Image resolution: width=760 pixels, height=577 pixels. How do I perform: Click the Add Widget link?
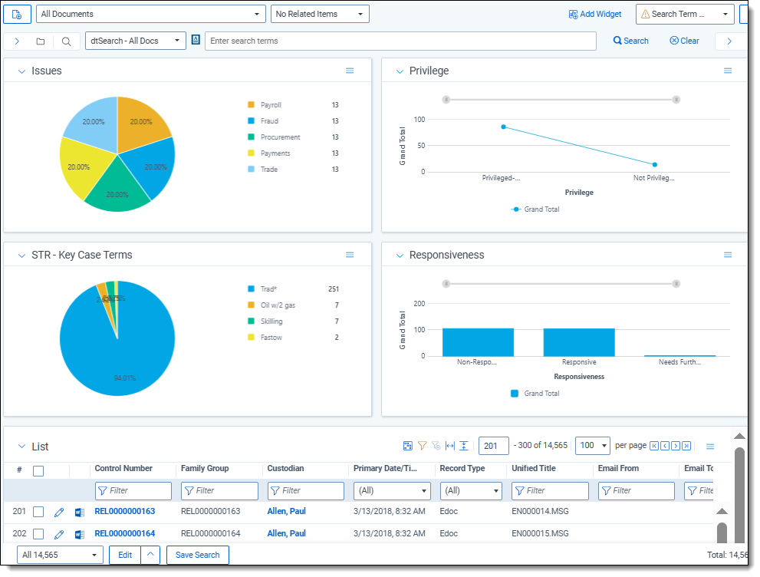click(595, 14)
